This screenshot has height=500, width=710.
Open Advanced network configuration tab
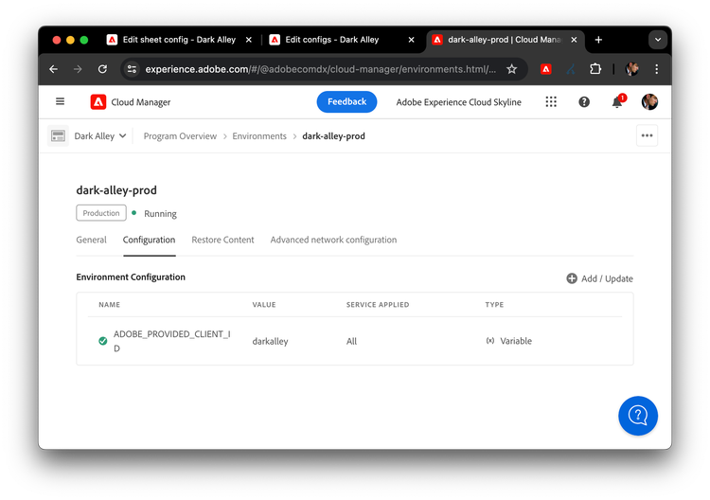(333, 240)
